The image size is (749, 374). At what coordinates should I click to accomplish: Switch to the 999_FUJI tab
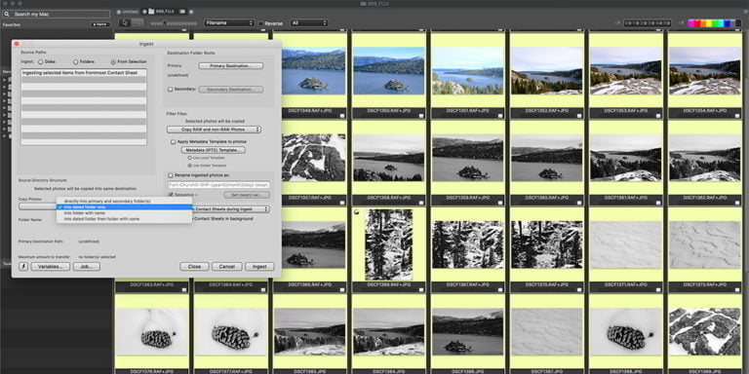click(x=165, y=12)
